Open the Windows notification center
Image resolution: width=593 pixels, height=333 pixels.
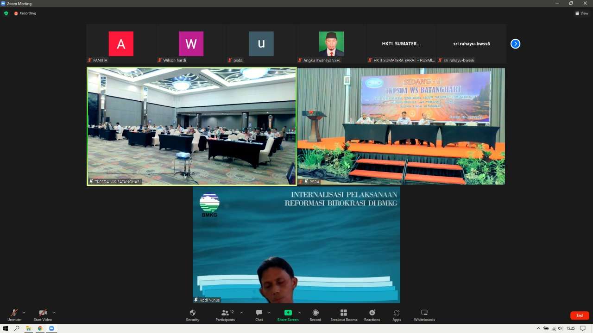[583, 328]
